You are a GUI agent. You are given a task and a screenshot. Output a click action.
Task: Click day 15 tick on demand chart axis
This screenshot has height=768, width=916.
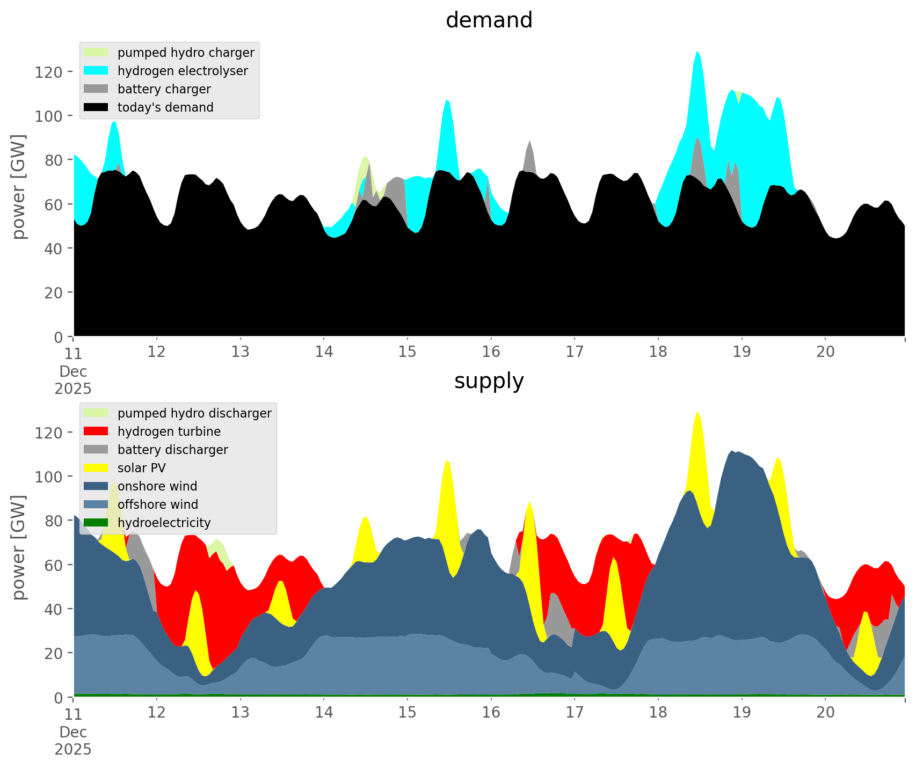(x=408, y=352)
